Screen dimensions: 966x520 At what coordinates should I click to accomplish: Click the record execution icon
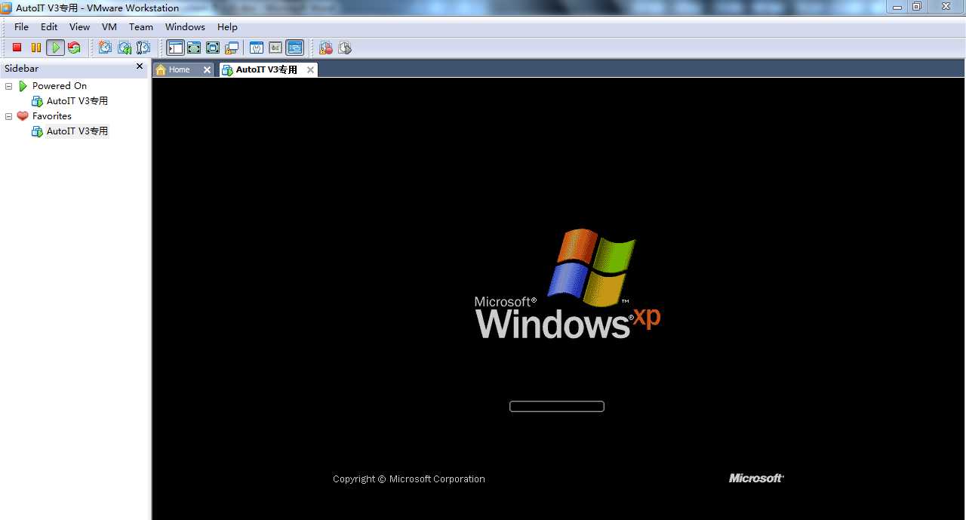(x=326, y=48)
